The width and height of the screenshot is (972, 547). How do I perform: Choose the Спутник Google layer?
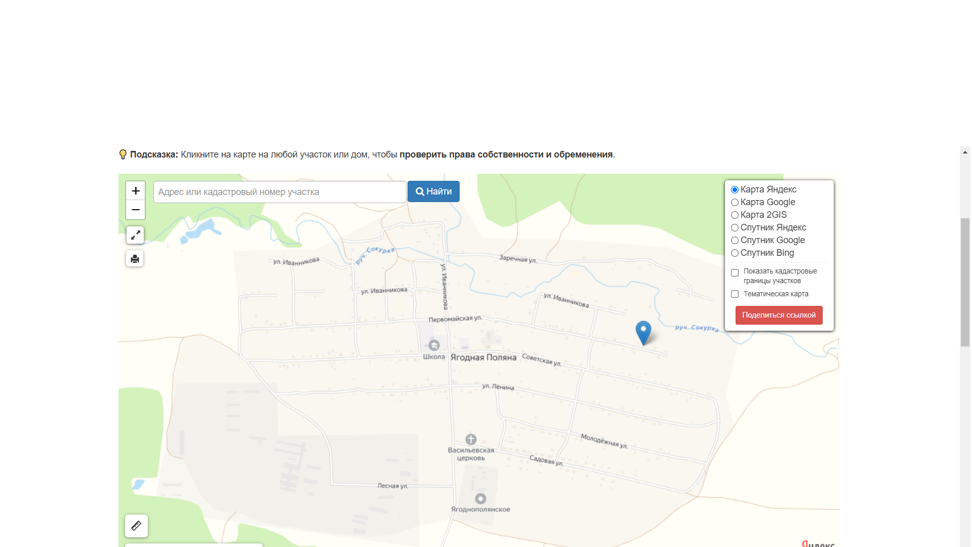coord(735,241)
